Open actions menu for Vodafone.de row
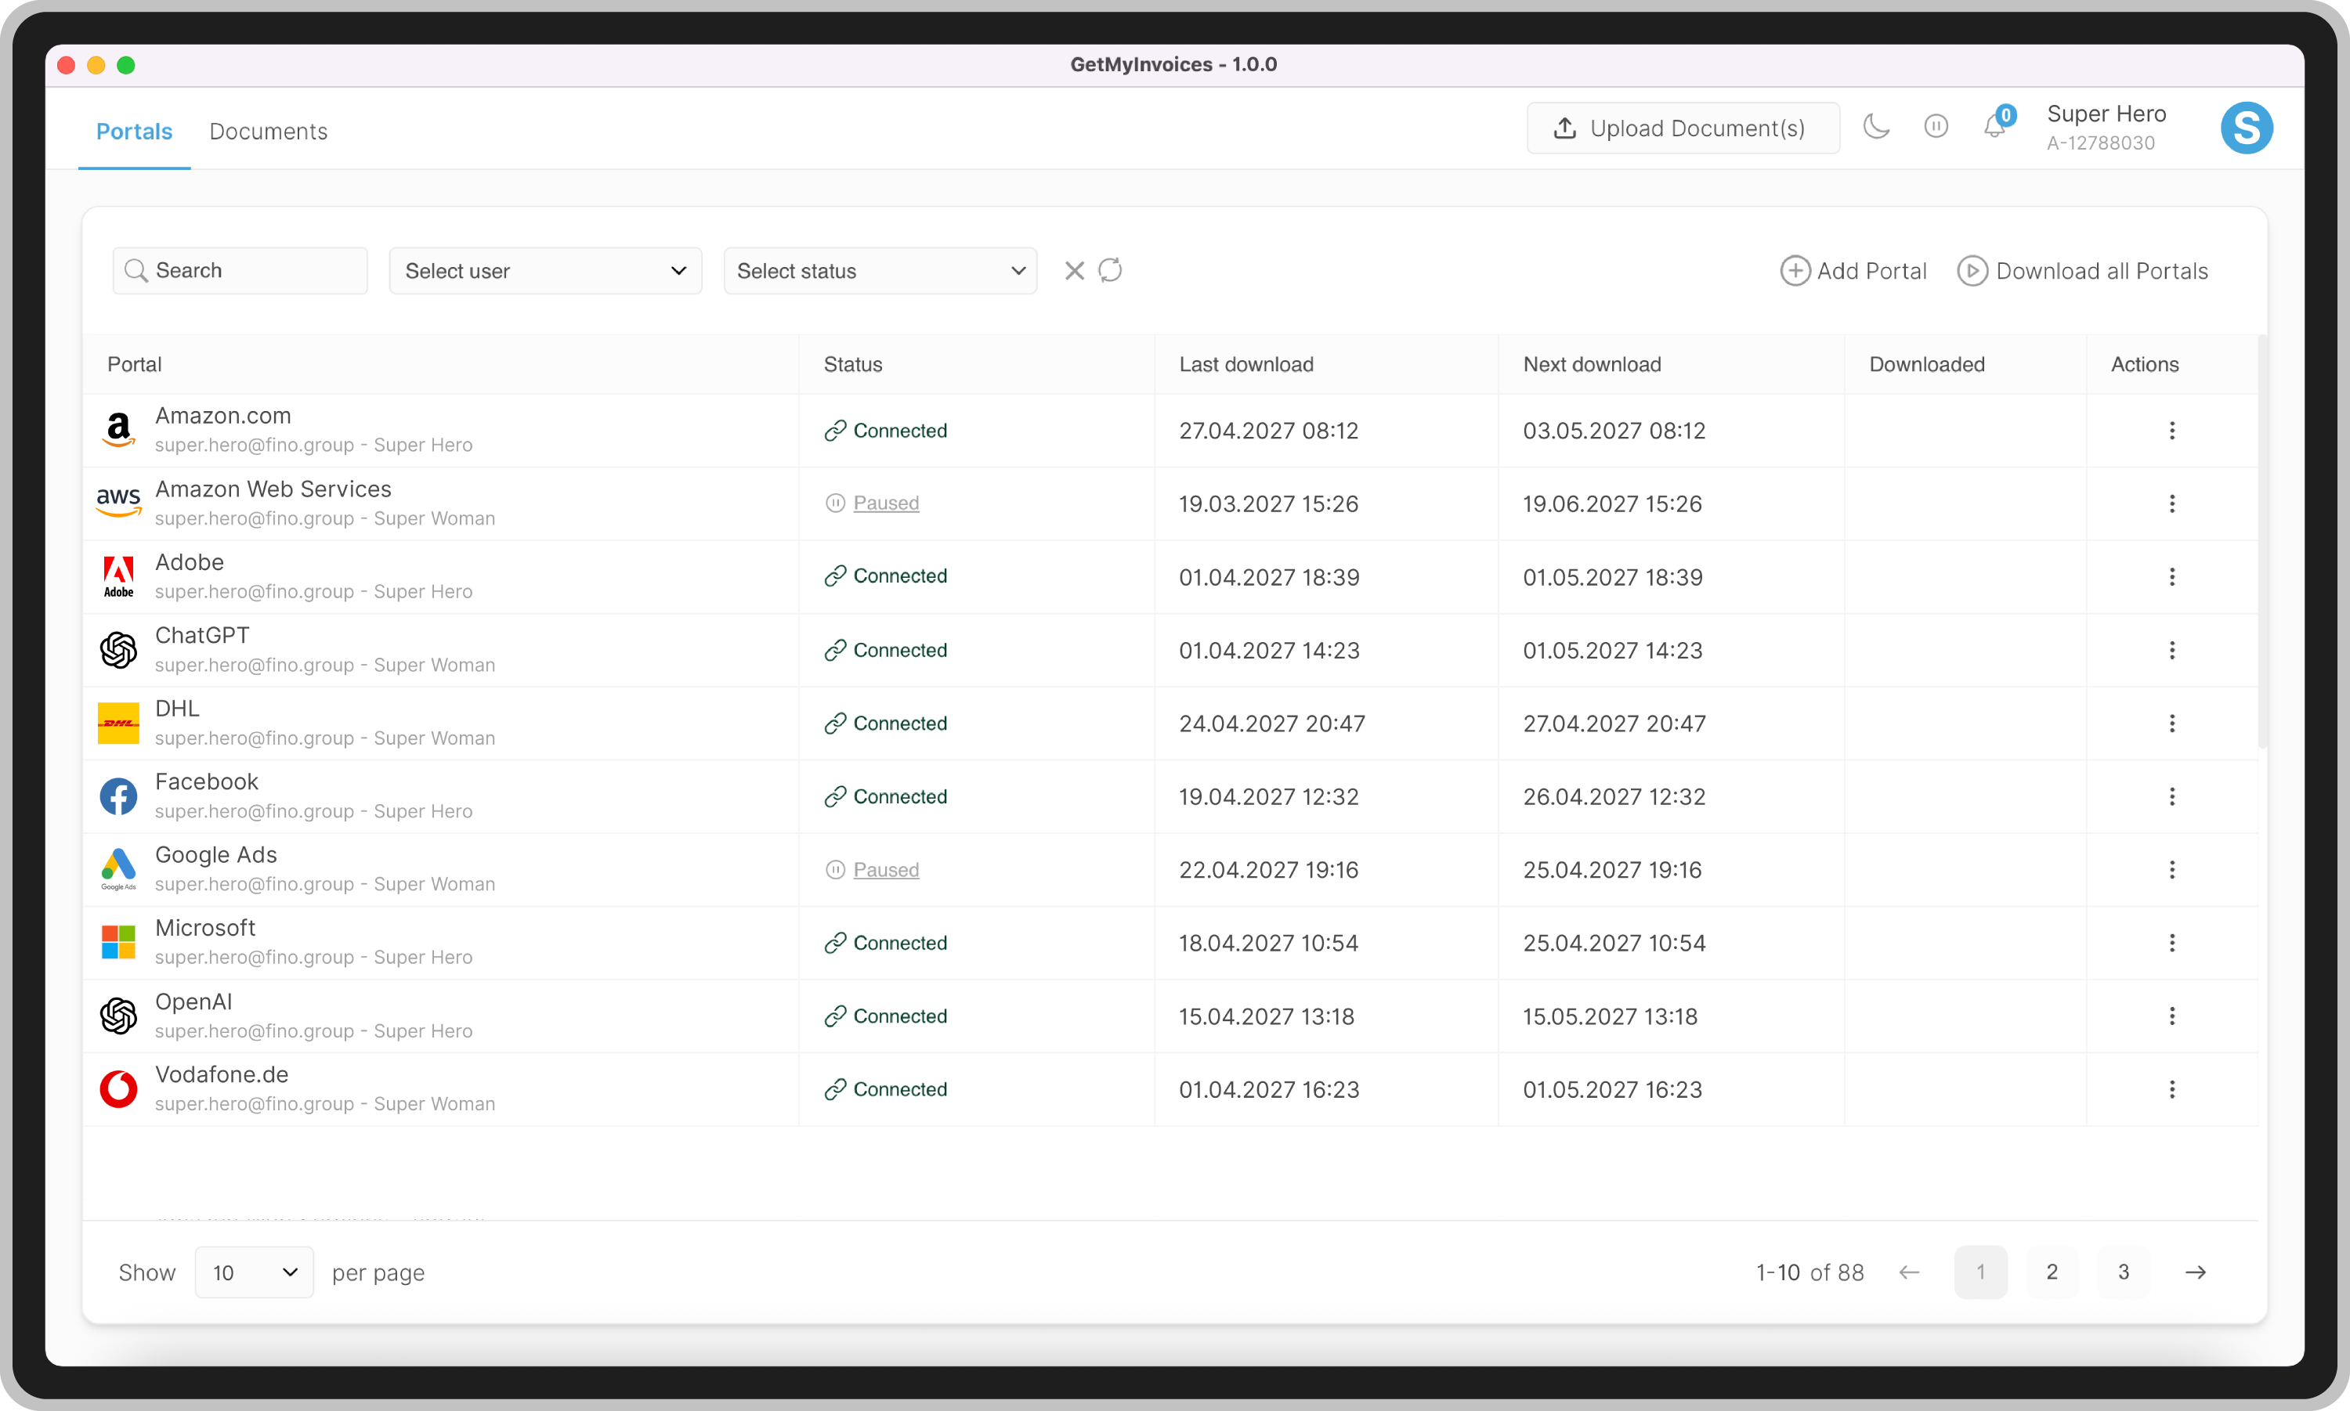2350x1411 pixels. pyautogui.click(x=2171, y=1090)
